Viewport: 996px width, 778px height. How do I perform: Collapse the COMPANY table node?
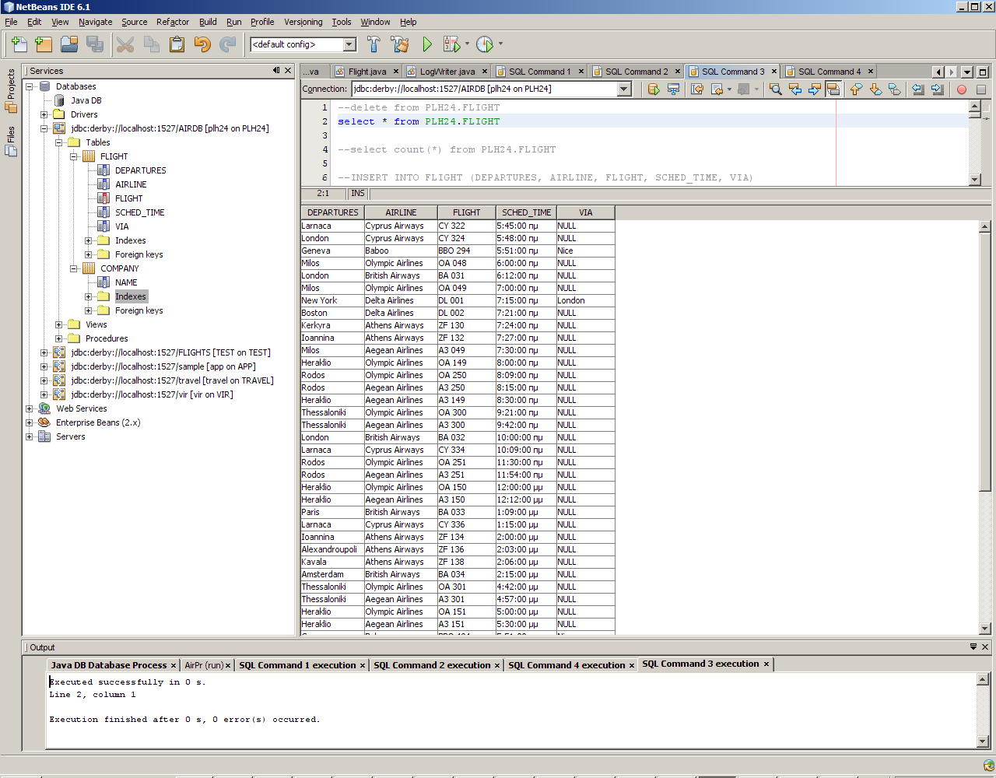74,268
